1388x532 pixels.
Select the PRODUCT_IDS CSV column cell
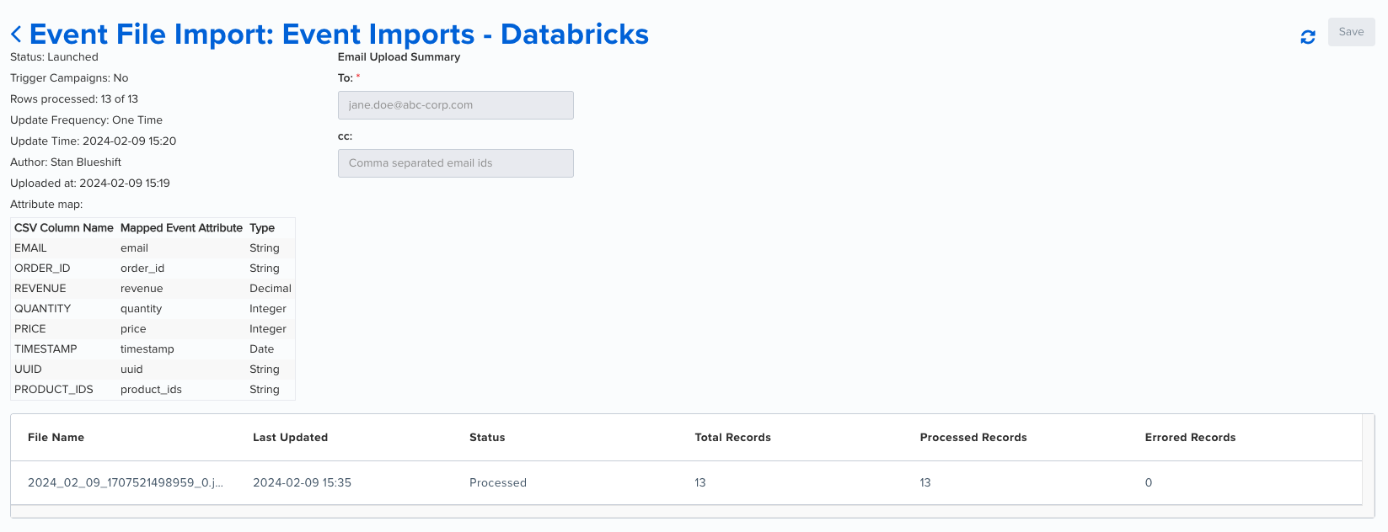pos(54,390)
